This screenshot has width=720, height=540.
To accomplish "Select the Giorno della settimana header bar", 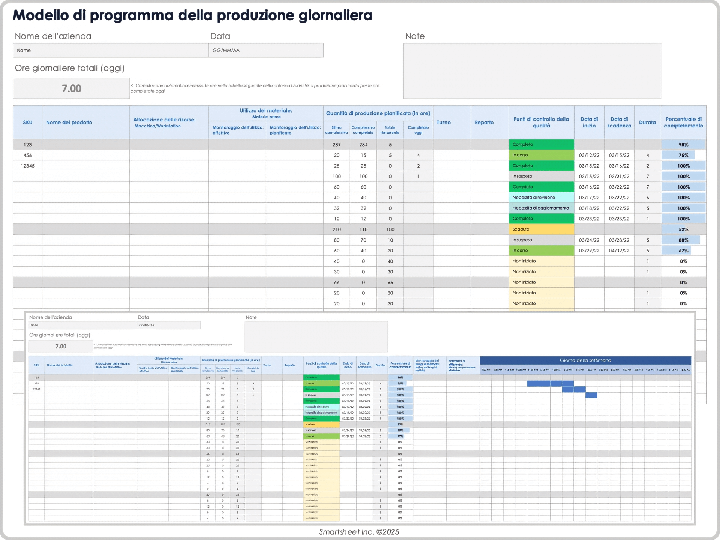I will click(585, 360).
